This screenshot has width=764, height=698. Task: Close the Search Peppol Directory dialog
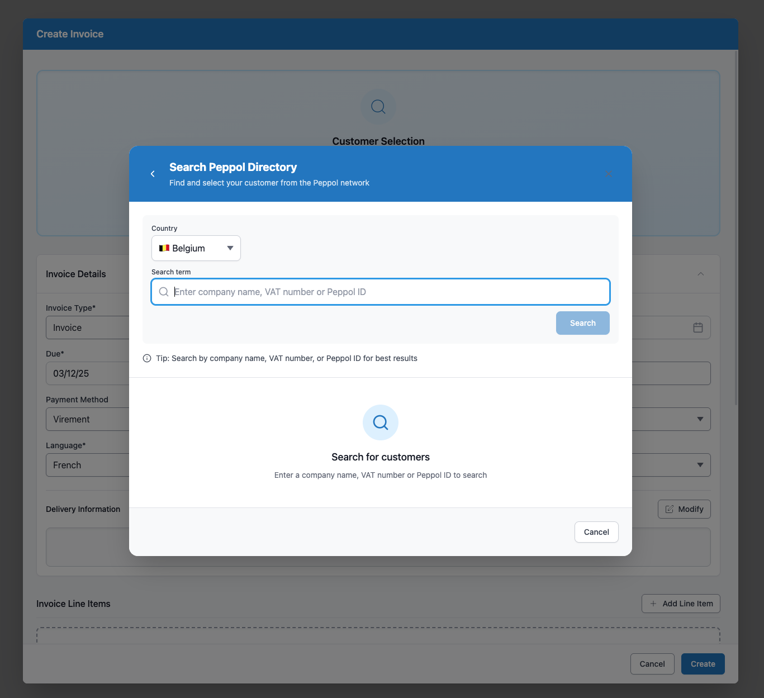(609, 174)
